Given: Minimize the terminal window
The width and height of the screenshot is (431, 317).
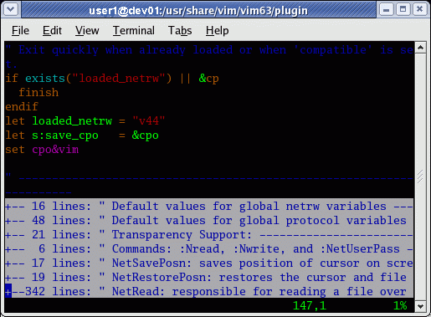Looking at the screenshot, I should (x=386, y=9).
